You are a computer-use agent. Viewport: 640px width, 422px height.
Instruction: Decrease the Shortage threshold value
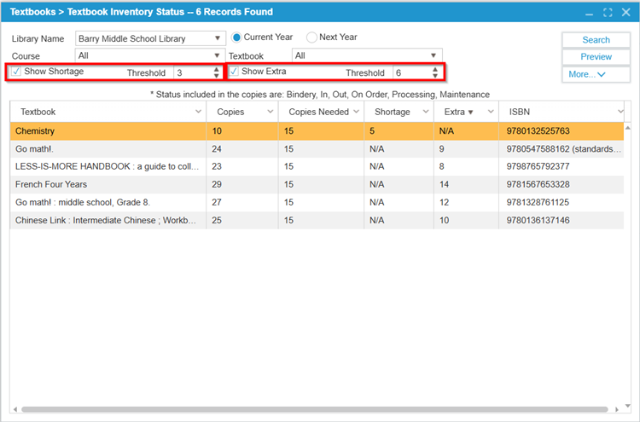(217, 75)
